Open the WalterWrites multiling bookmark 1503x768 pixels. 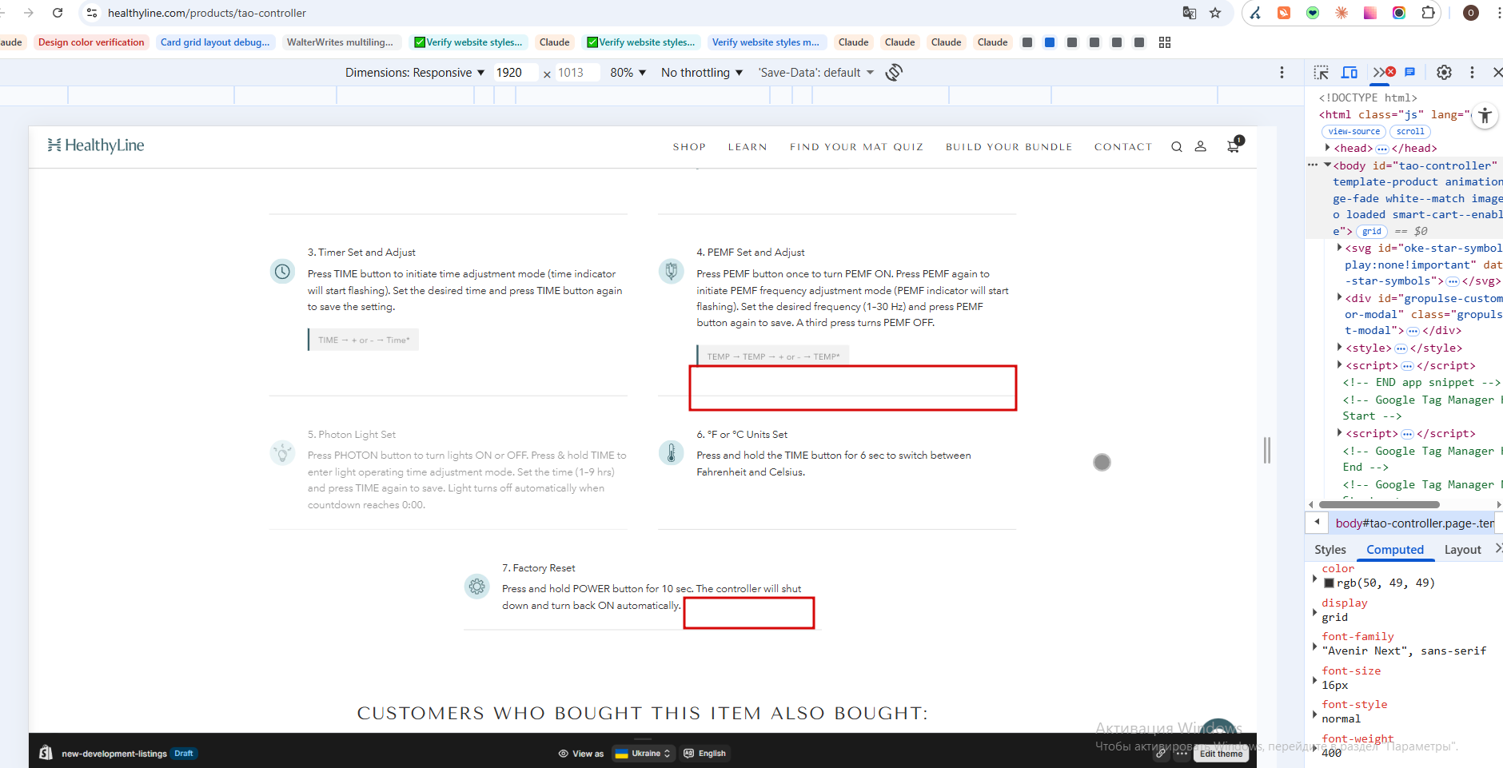(340, 42)
